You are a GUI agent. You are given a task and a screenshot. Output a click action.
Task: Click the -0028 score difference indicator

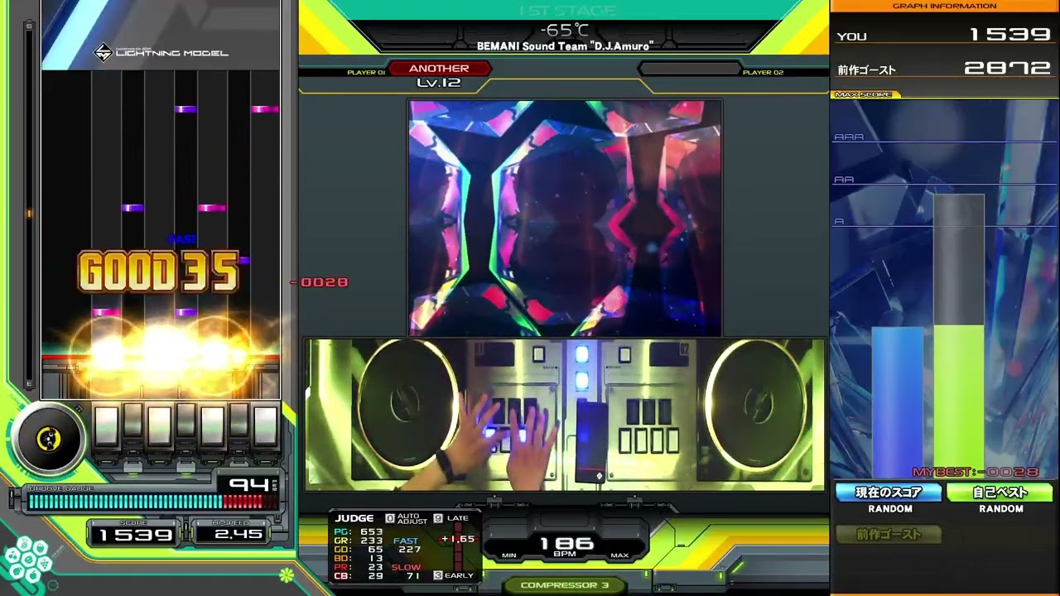[320, 282]
